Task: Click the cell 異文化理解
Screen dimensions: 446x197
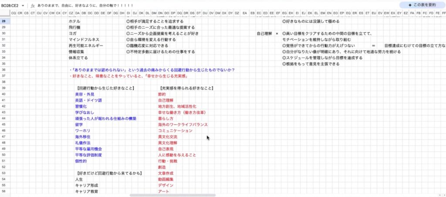Action: click(168, 143)
